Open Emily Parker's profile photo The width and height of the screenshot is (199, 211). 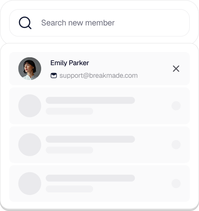click(x=30, y=68)
